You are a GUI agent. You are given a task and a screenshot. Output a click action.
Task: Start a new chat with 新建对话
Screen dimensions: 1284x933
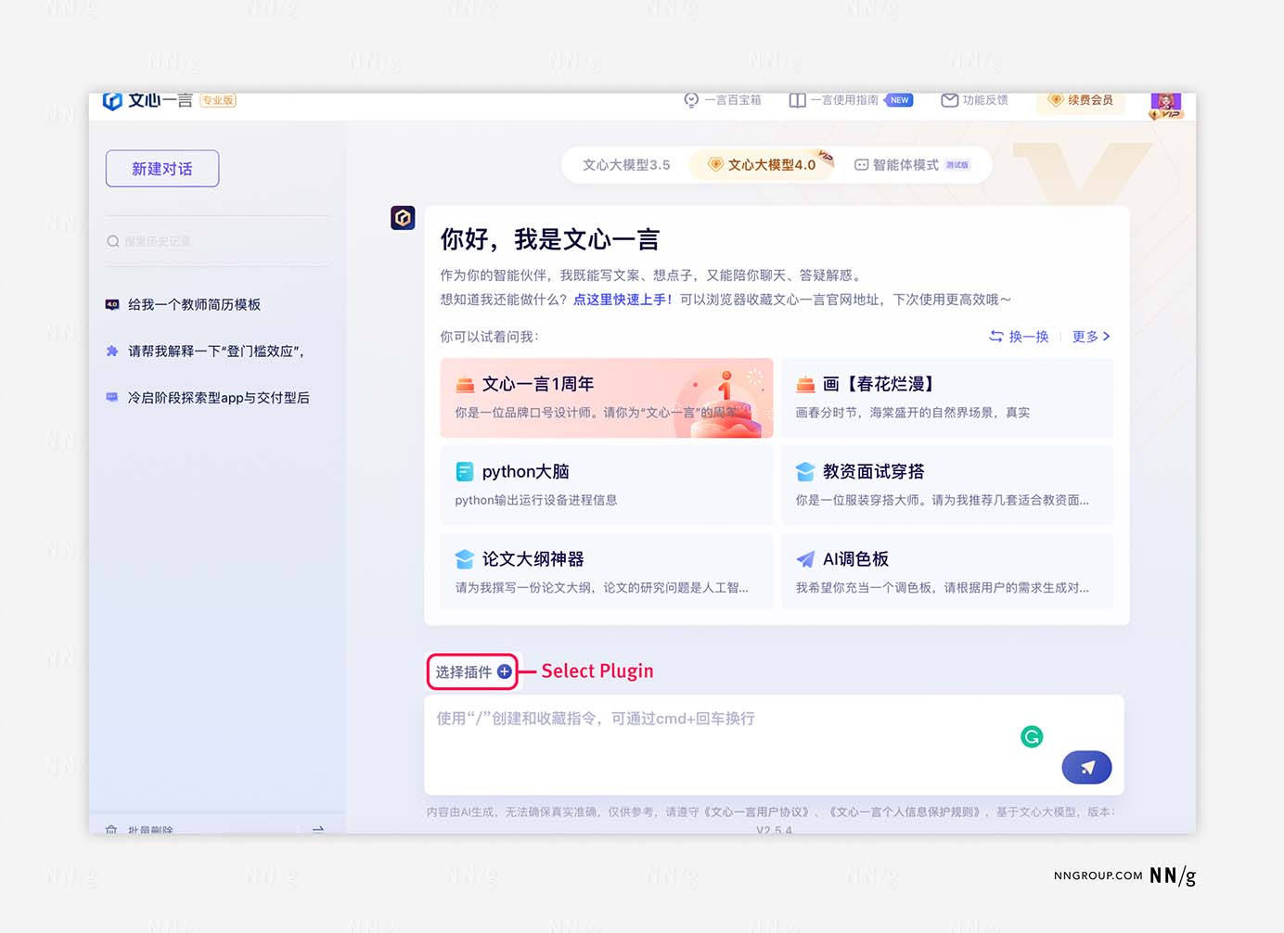[x=162, y=169]
